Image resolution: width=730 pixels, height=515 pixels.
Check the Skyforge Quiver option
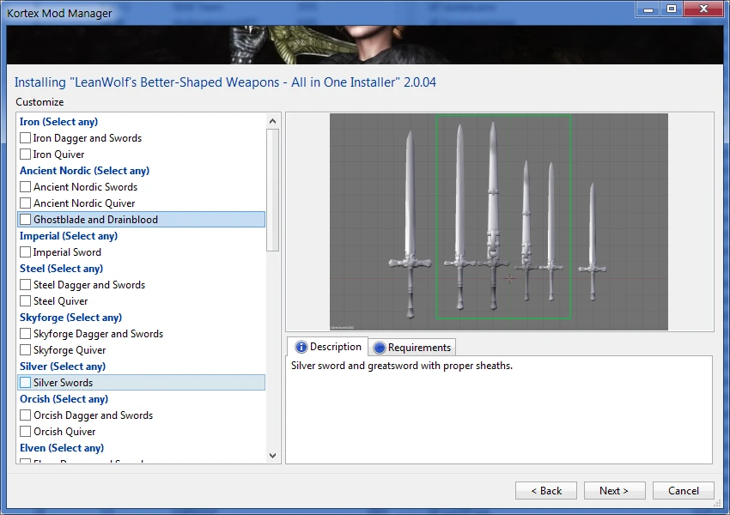pyautogui.click(x=26, y=350)
